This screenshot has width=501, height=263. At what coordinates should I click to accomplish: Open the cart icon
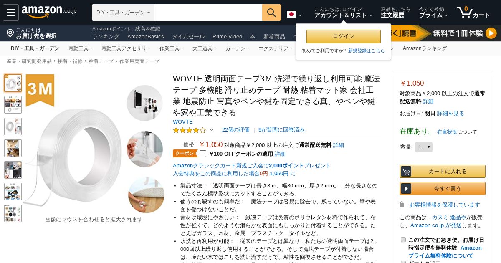tap(464, 12)
